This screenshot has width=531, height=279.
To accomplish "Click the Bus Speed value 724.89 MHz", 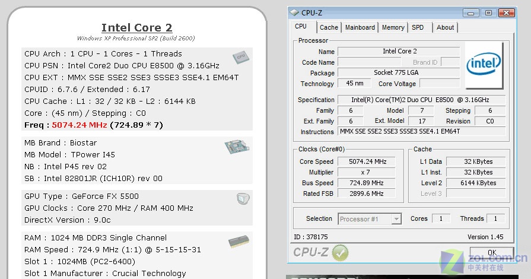I will pyautogui.click(x=367, y=183).
